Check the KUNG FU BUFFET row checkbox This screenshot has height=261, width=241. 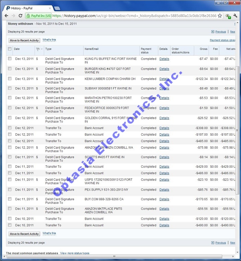pyautogui.click(x=10, y=58)
